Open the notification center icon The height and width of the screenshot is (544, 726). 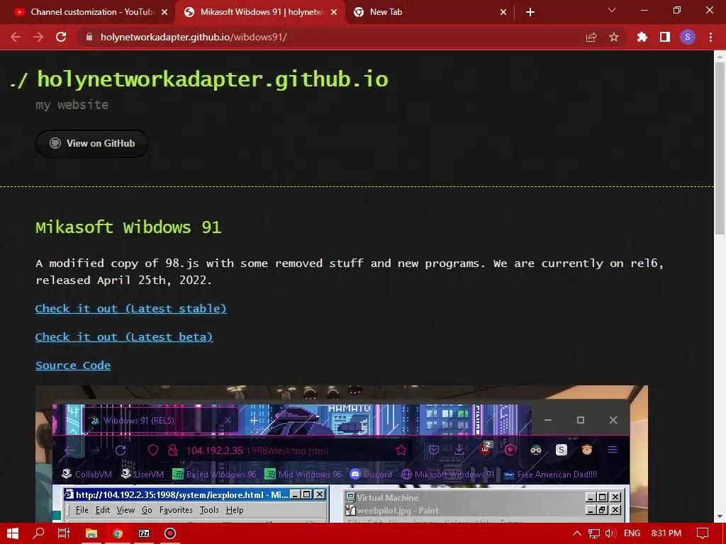pos(703,533)
